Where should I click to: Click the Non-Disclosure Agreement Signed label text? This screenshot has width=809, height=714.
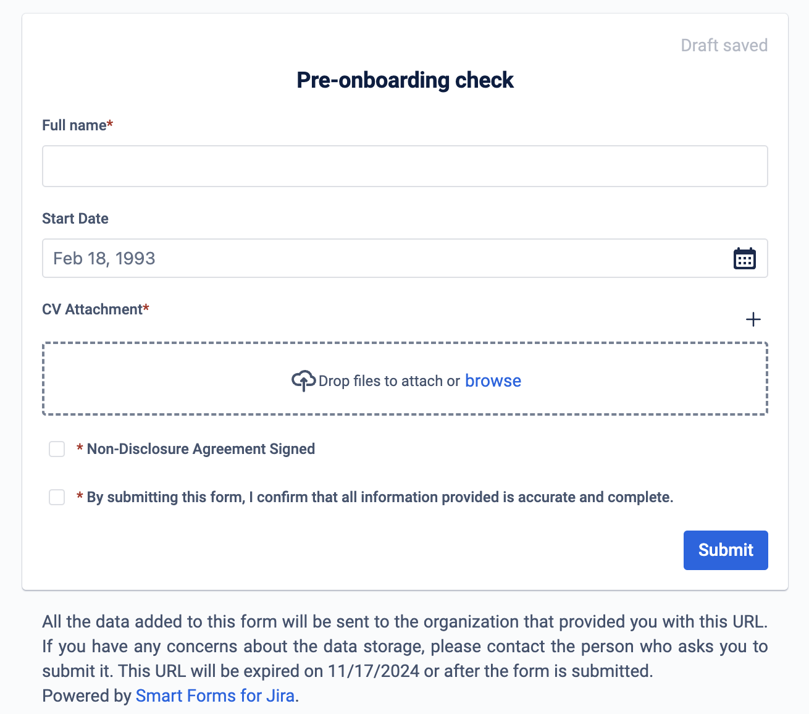coord(201,449)
